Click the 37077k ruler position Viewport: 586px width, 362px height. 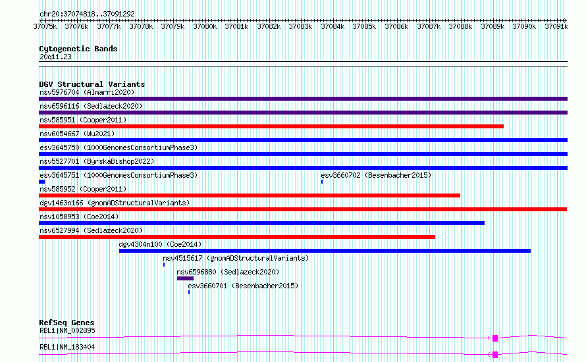(109, 26)
